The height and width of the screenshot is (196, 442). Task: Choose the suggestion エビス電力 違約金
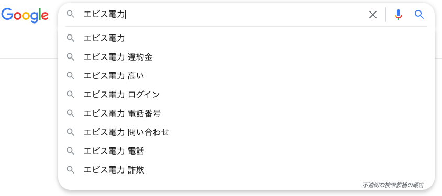click(x=246, y=57)
